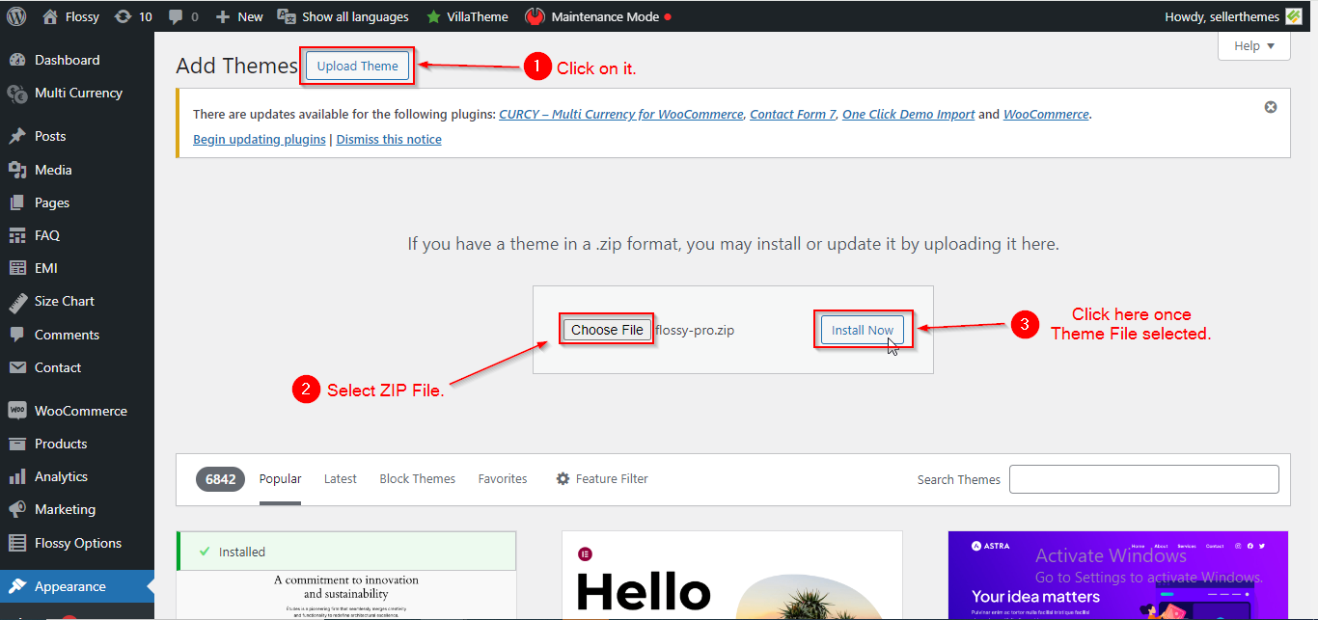
Task: Open the EMI menu item
Action: (x=77, y=268)
